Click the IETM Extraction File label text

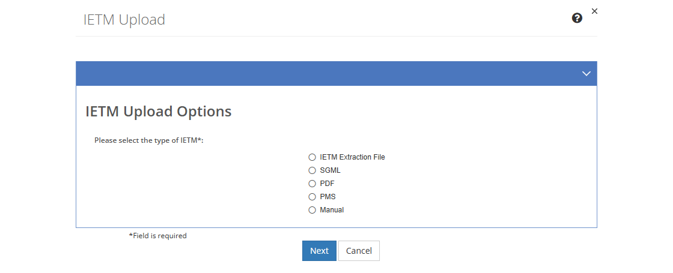point(352,157)
